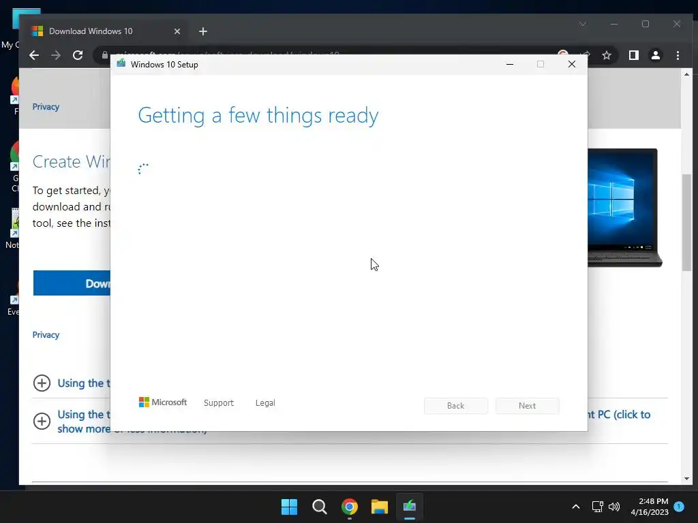Open Chrome side panel

[633, 55]
